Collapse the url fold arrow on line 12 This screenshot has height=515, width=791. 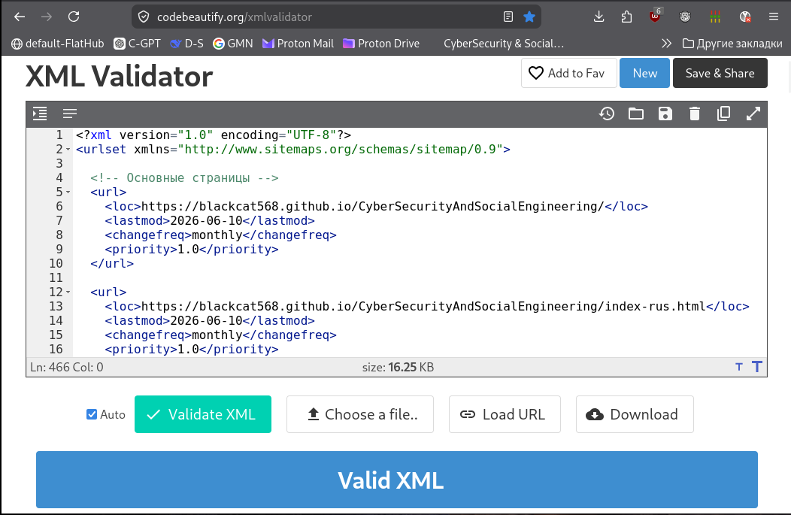click(68, 292)
